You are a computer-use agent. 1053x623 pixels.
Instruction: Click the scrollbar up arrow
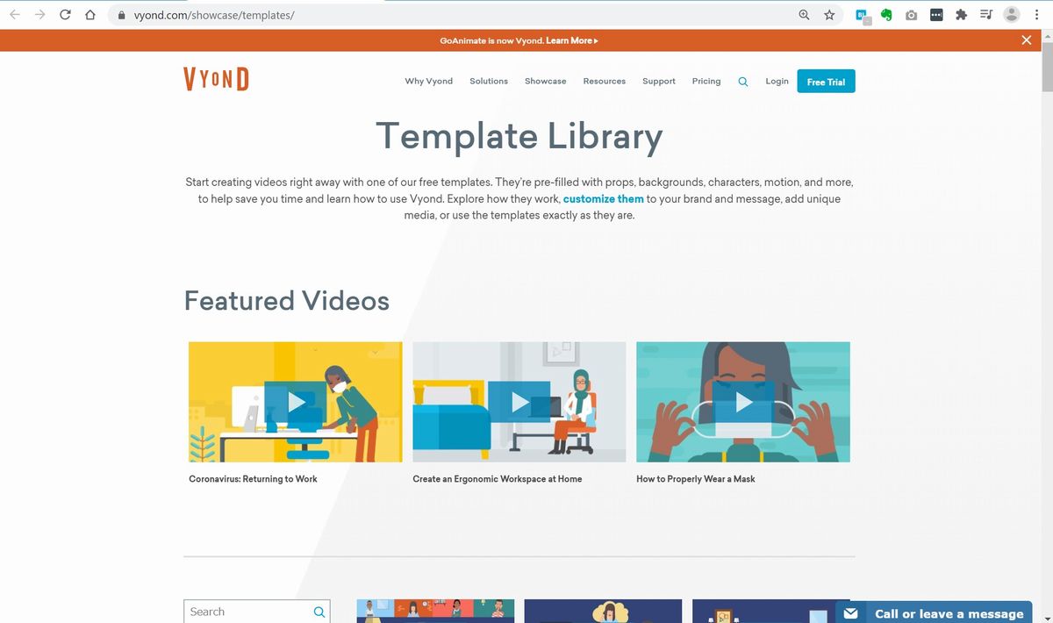coord(1047,36)
